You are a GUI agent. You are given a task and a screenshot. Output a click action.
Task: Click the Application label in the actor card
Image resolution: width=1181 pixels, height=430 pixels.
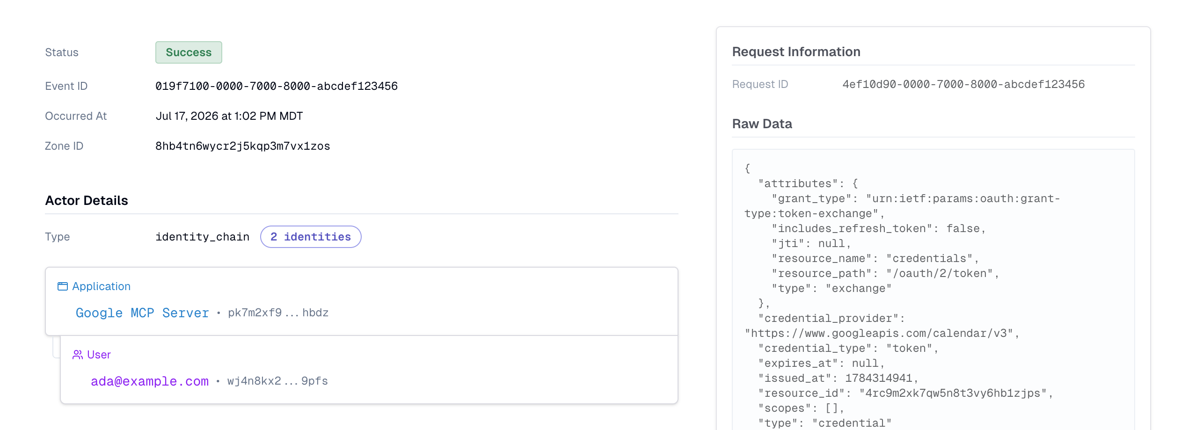[x=101, y=286]
